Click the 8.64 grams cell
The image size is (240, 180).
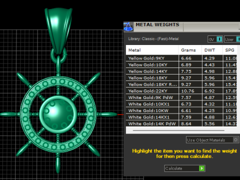point(190,123)
